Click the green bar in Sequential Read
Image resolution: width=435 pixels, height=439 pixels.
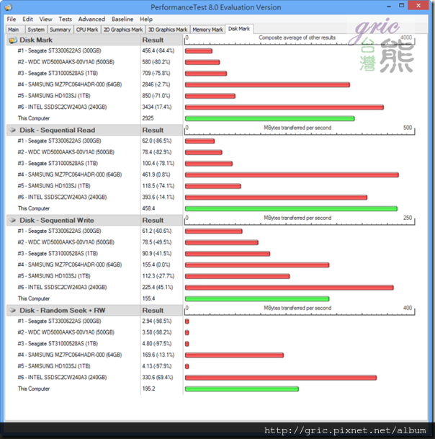291,208
